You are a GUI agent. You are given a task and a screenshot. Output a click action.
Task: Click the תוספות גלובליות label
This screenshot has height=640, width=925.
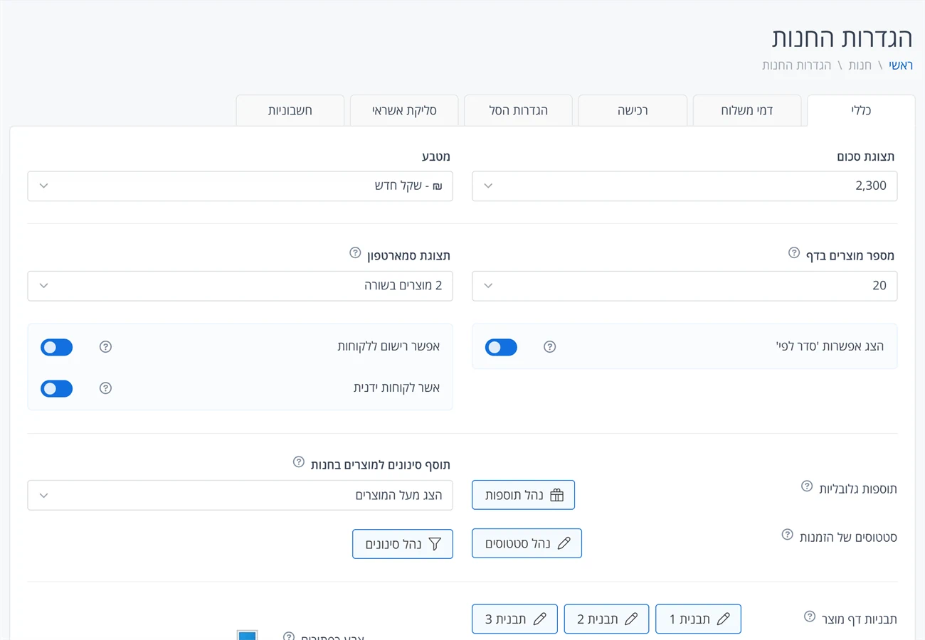point(859,489)
